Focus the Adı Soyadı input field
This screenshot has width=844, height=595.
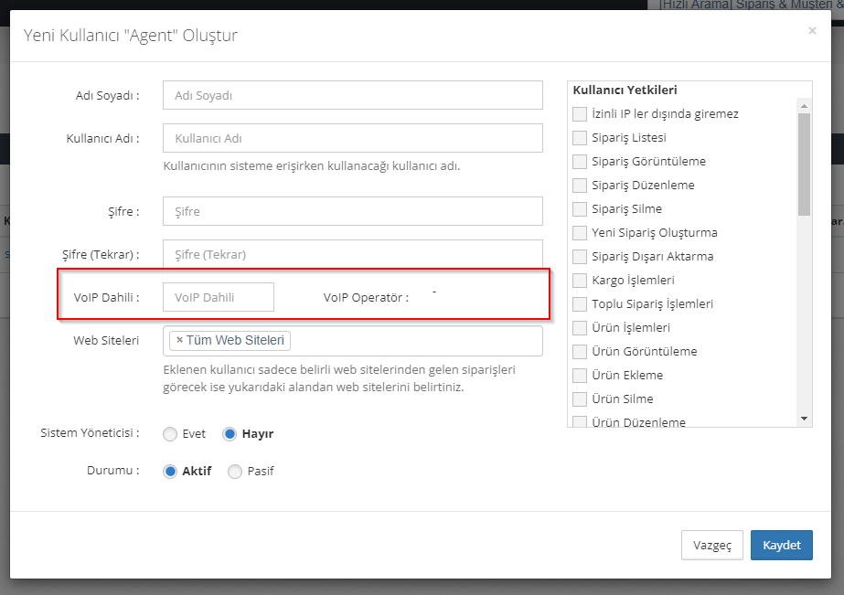pyautogui.click(x=352, y=95)
